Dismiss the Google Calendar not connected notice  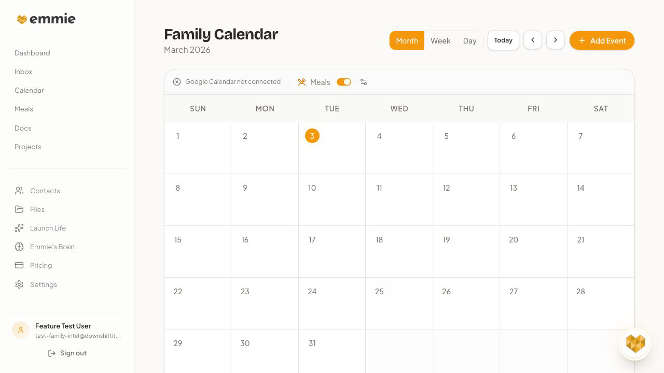pos(177,82)
